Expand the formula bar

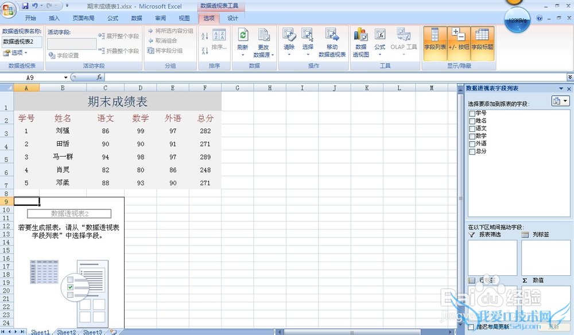pos(570,77)
